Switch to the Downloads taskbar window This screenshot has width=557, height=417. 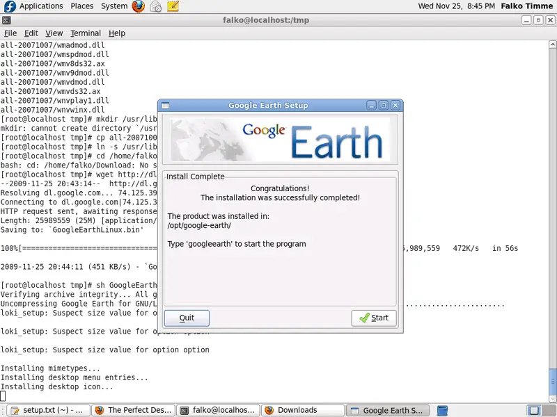point(303,410)
